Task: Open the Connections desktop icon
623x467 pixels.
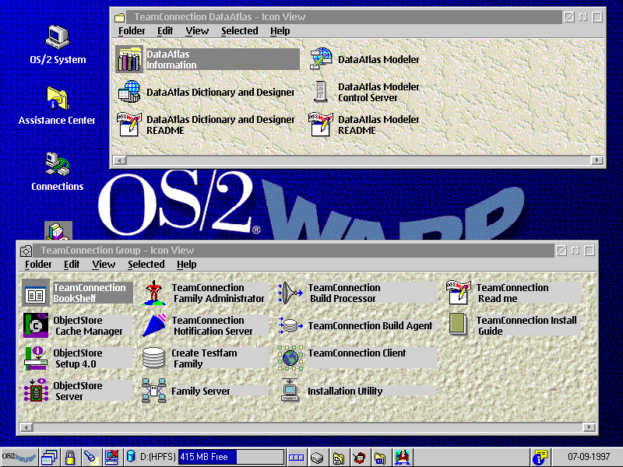Action: click(58, 163)
